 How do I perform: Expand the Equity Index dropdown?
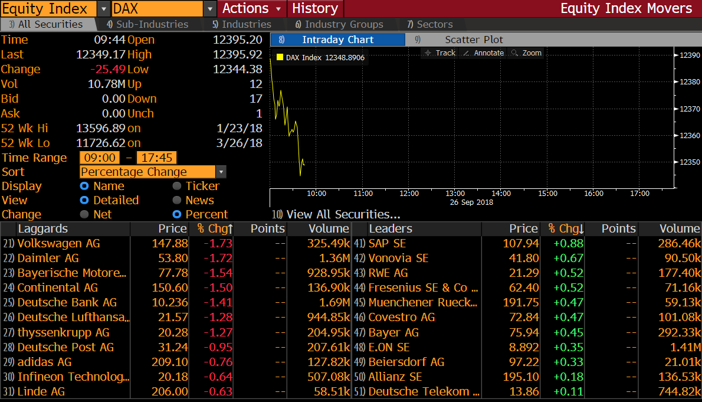tap(103, 9)
